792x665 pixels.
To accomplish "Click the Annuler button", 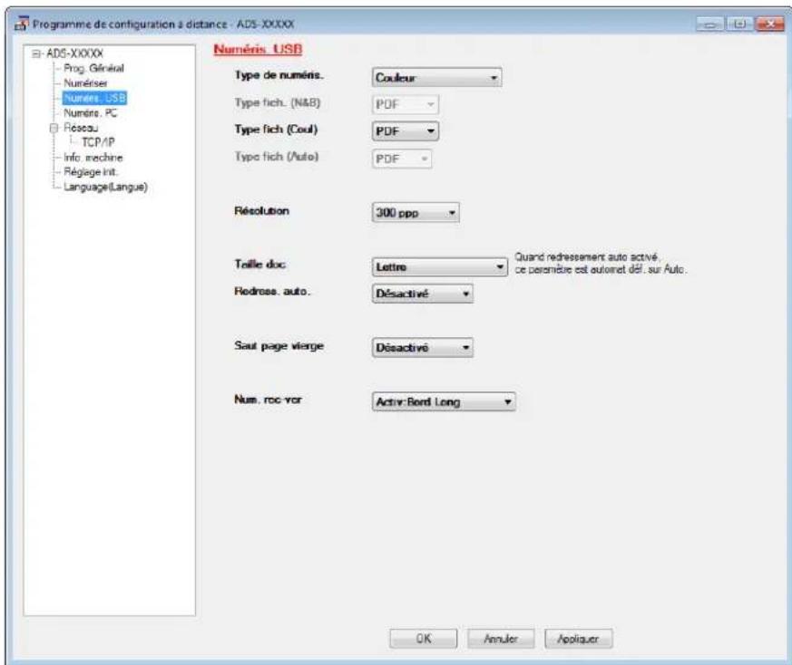I will (x=501, y=639).
